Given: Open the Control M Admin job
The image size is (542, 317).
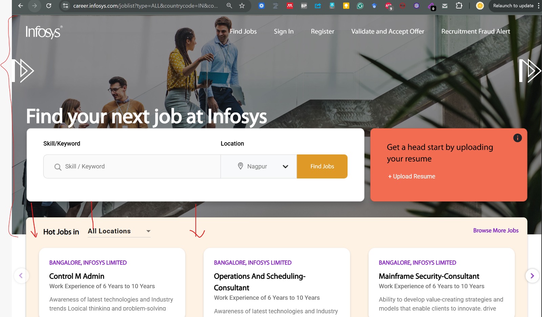Looking at the screenshot, I should click(77, 276).
